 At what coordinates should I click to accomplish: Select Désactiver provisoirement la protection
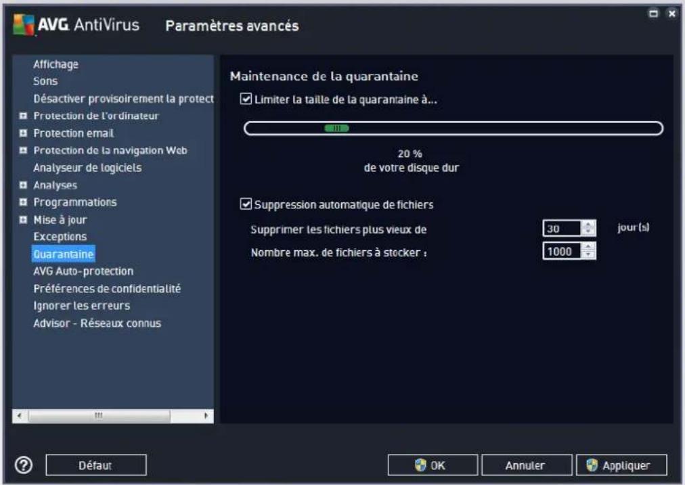[x=124, y=99]
